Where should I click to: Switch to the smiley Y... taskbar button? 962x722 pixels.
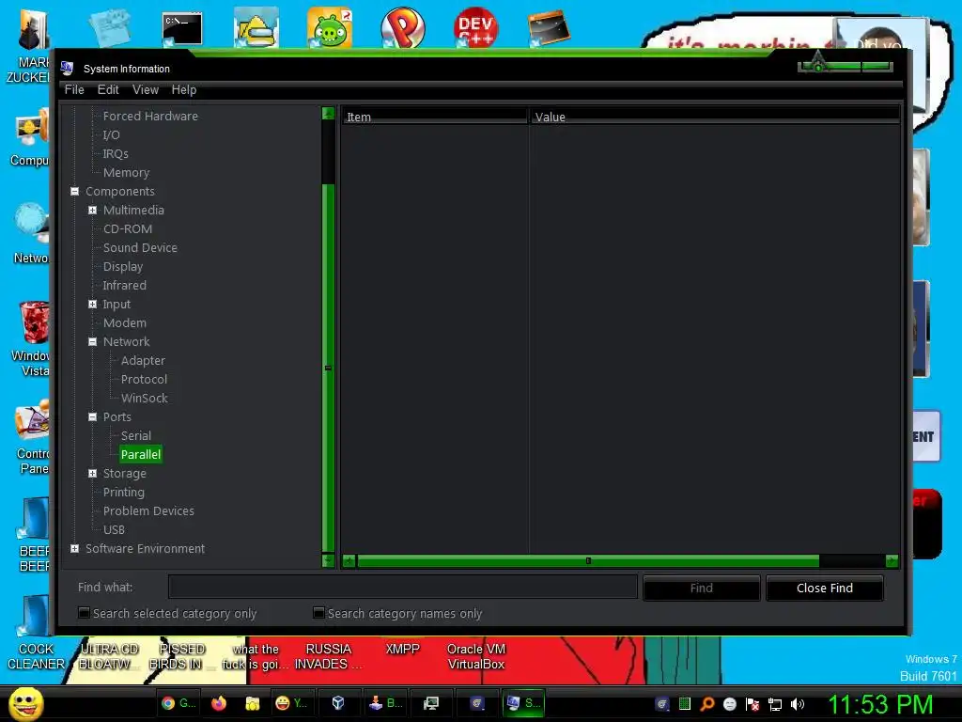[291, 703]
